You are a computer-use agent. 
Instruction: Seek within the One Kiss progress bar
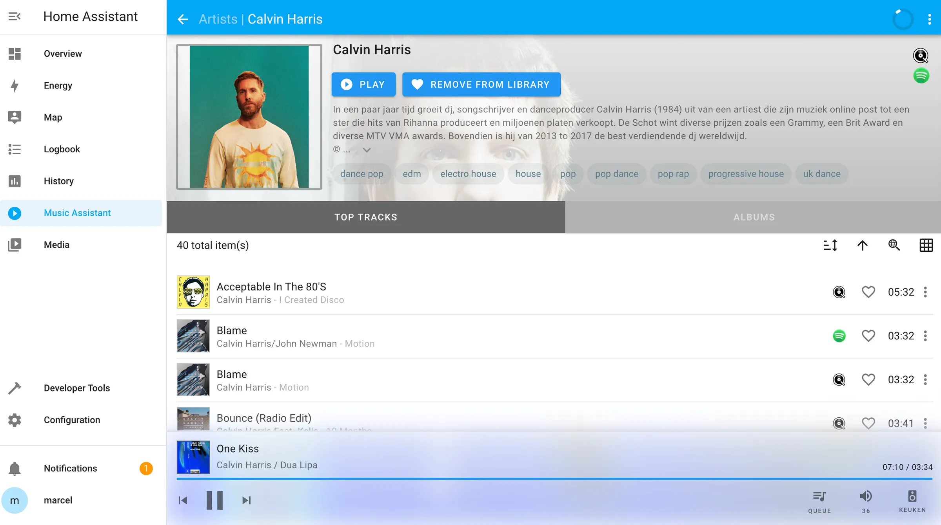click(x=549, y=478)
